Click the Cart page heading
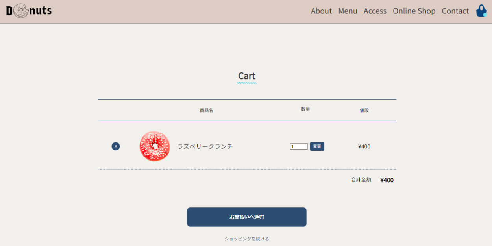The width and height of the screenshot is (492, 246). pos(247,76)
